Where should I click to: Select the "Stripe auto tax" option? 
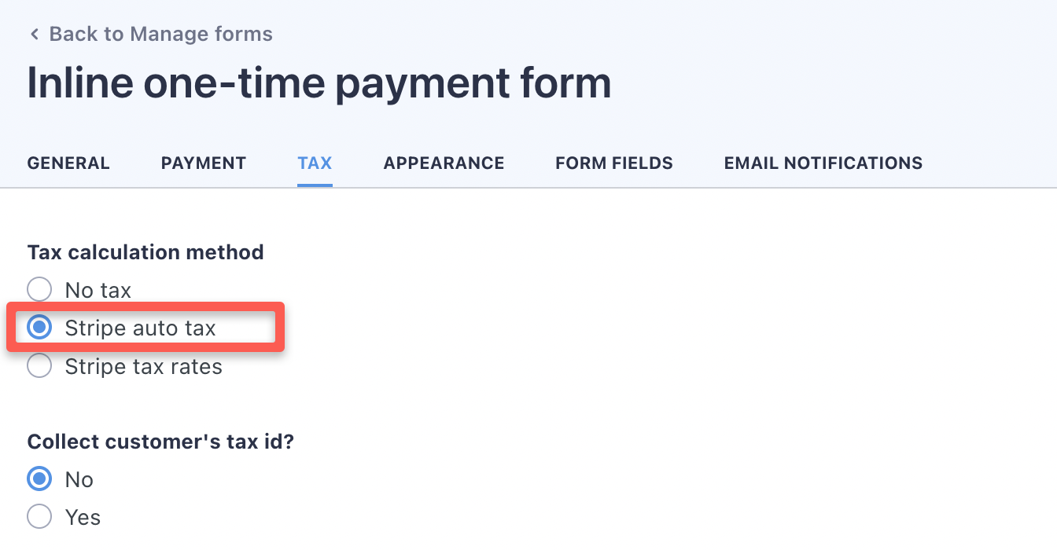(39, 327)
